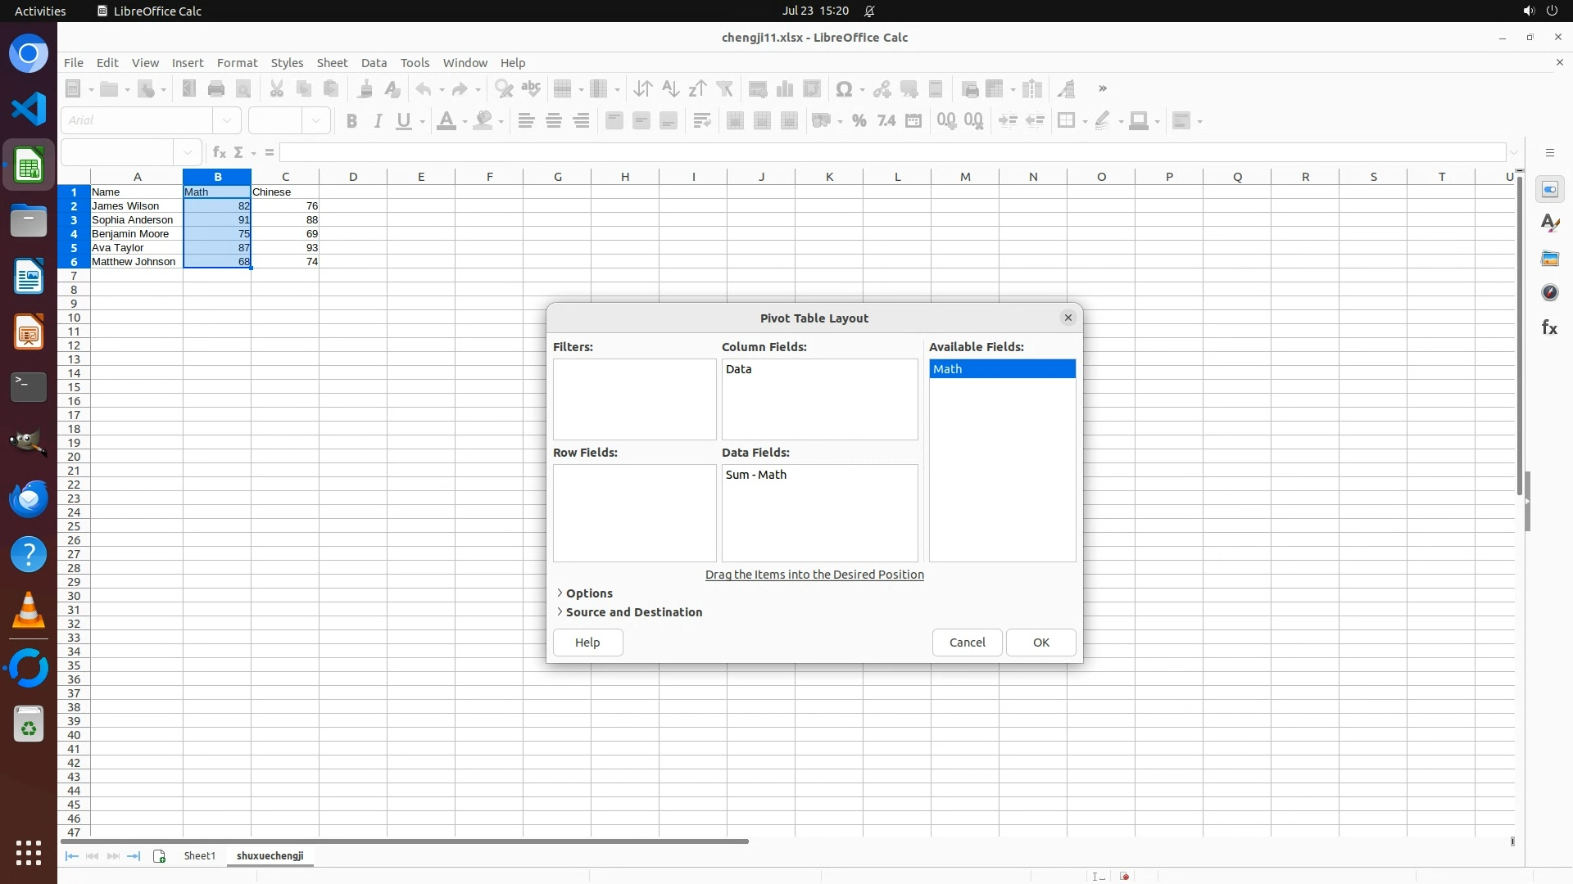Viewport: 1573px width, 884px height.
Task: Open the Data menu
Action: [x=374, y=63]
